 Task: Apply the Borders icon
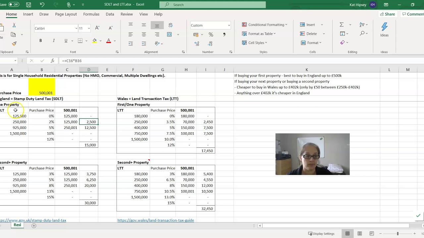tap(80, 41)
